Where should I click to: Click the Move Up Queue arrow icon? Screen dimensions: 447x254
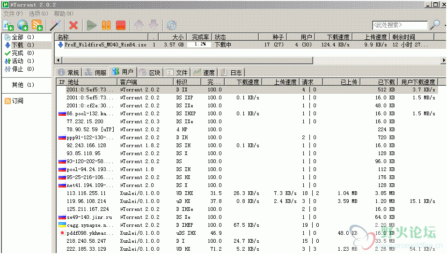[139, 25]
